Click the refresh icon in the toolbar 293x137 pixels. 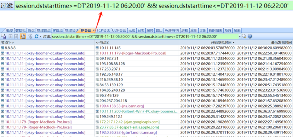point(37,36)
